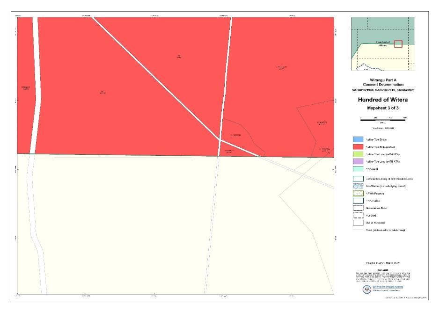Click the 'NPWA Reserve' legend label
This screenshot has height=311, width=440.
coord(375,194)
